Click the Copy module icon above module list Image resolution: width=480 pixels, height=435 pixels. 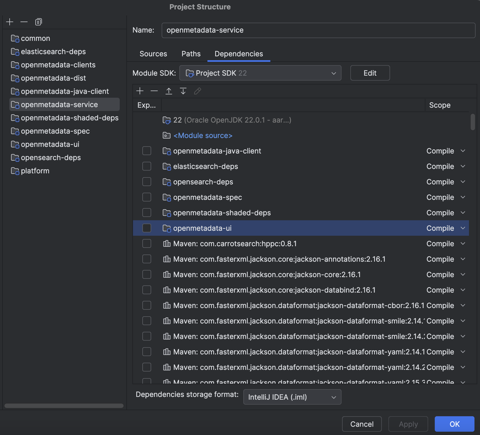[38, 22]
